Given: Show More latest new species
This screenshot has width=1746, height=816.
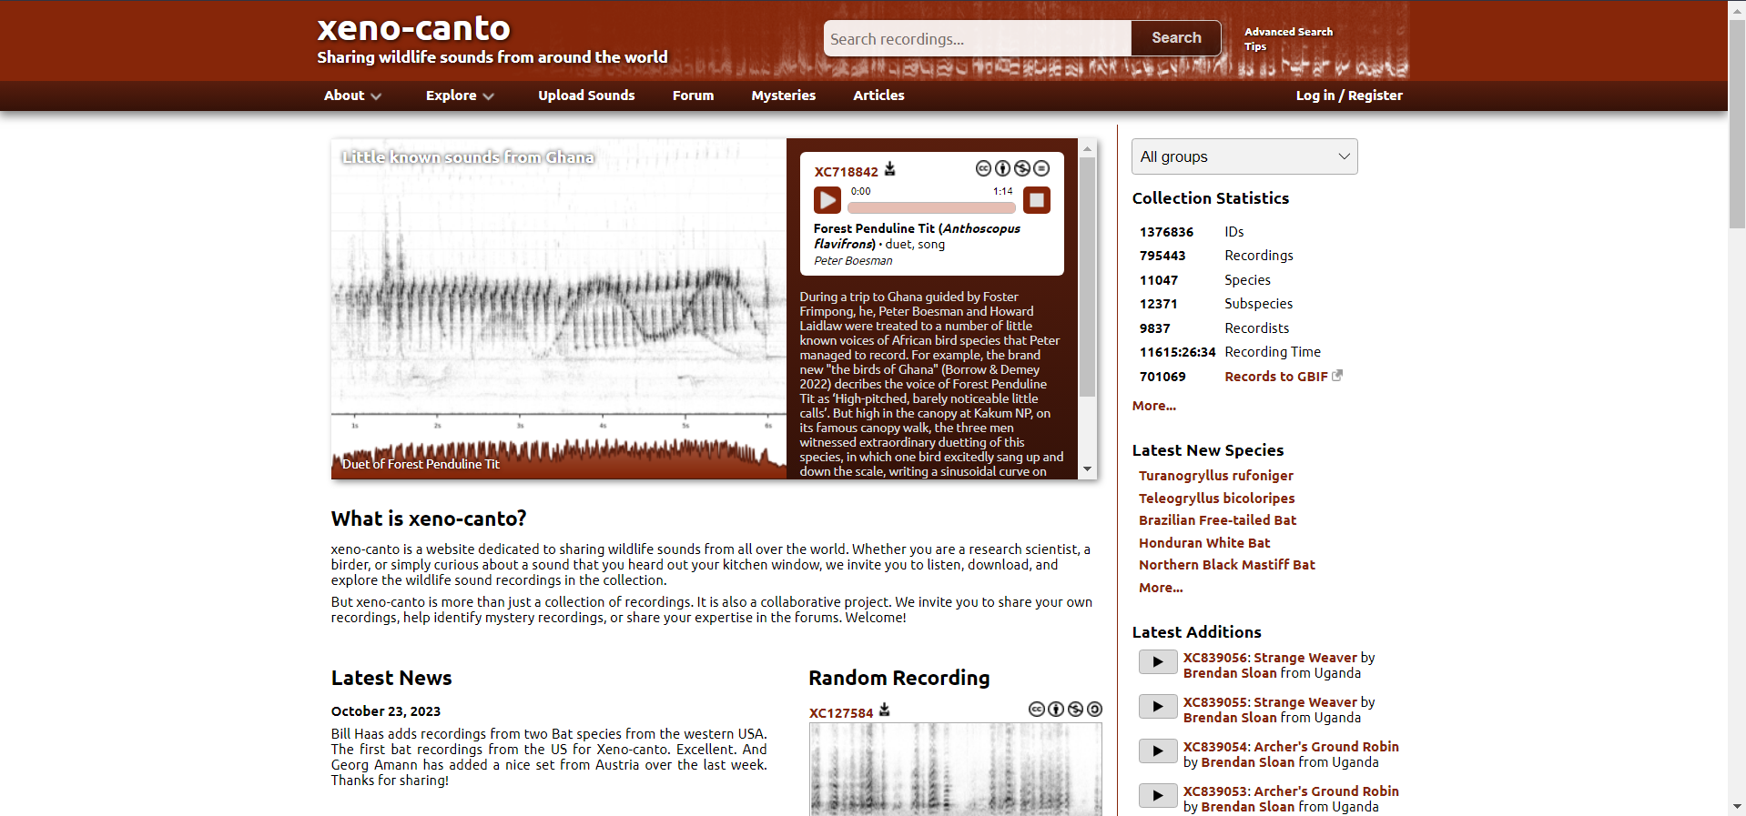Looking at the screenshot, I should 1161,588.
